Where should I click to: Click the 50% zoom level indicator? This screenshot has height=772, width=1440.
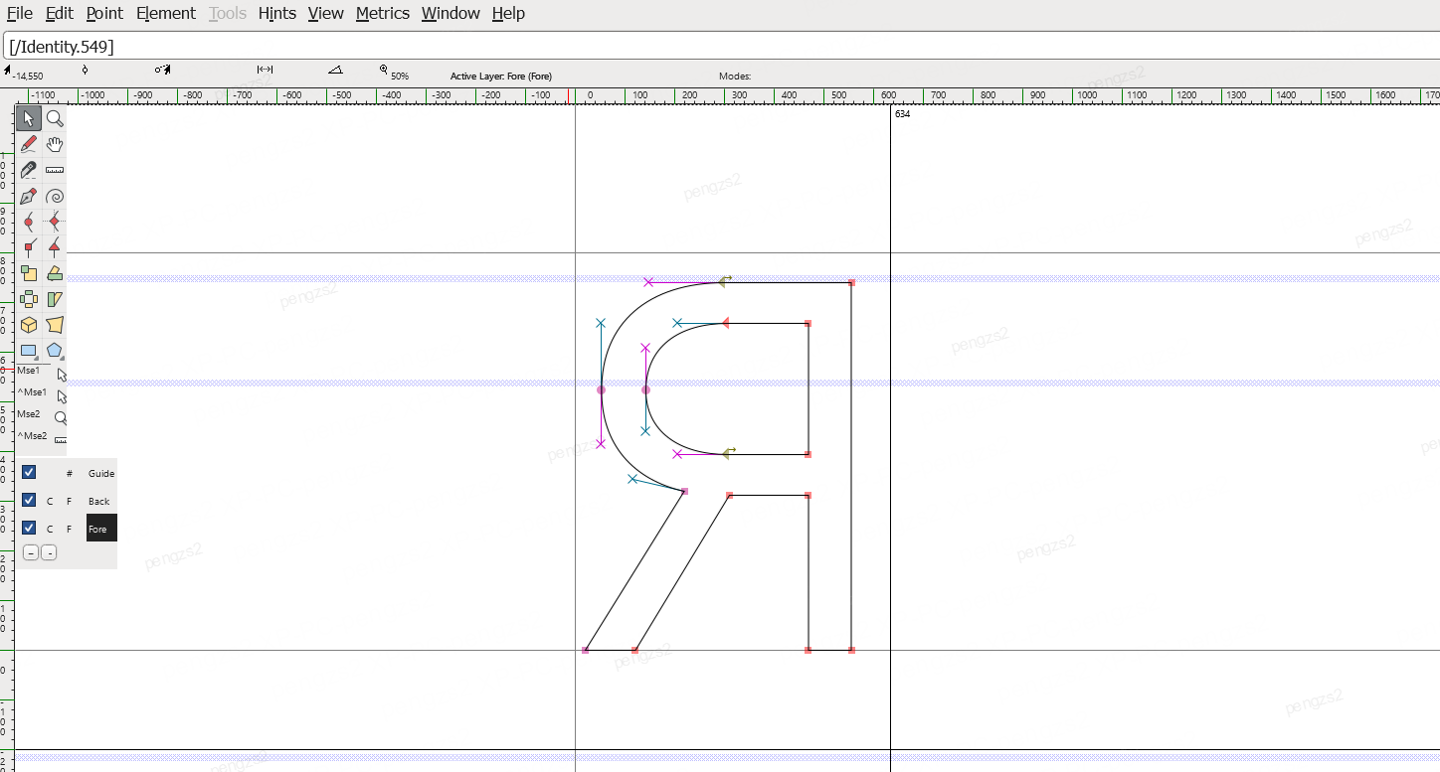(x=400, y=77)
